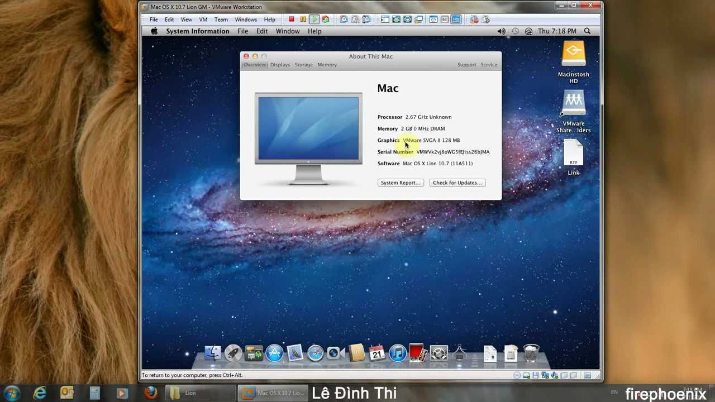This screenshot has height=402, width=715.
Task: Open Mission Control in the dock
Action: (254, 353)
